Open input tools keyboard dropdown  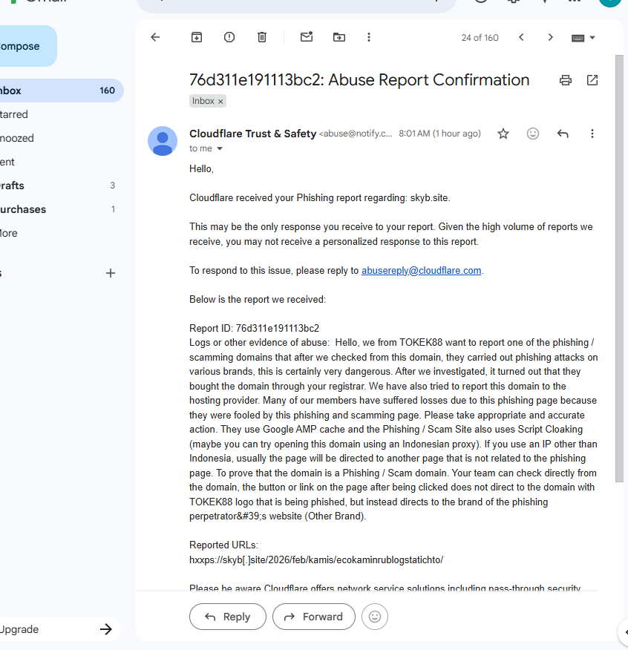click(583, 38)
